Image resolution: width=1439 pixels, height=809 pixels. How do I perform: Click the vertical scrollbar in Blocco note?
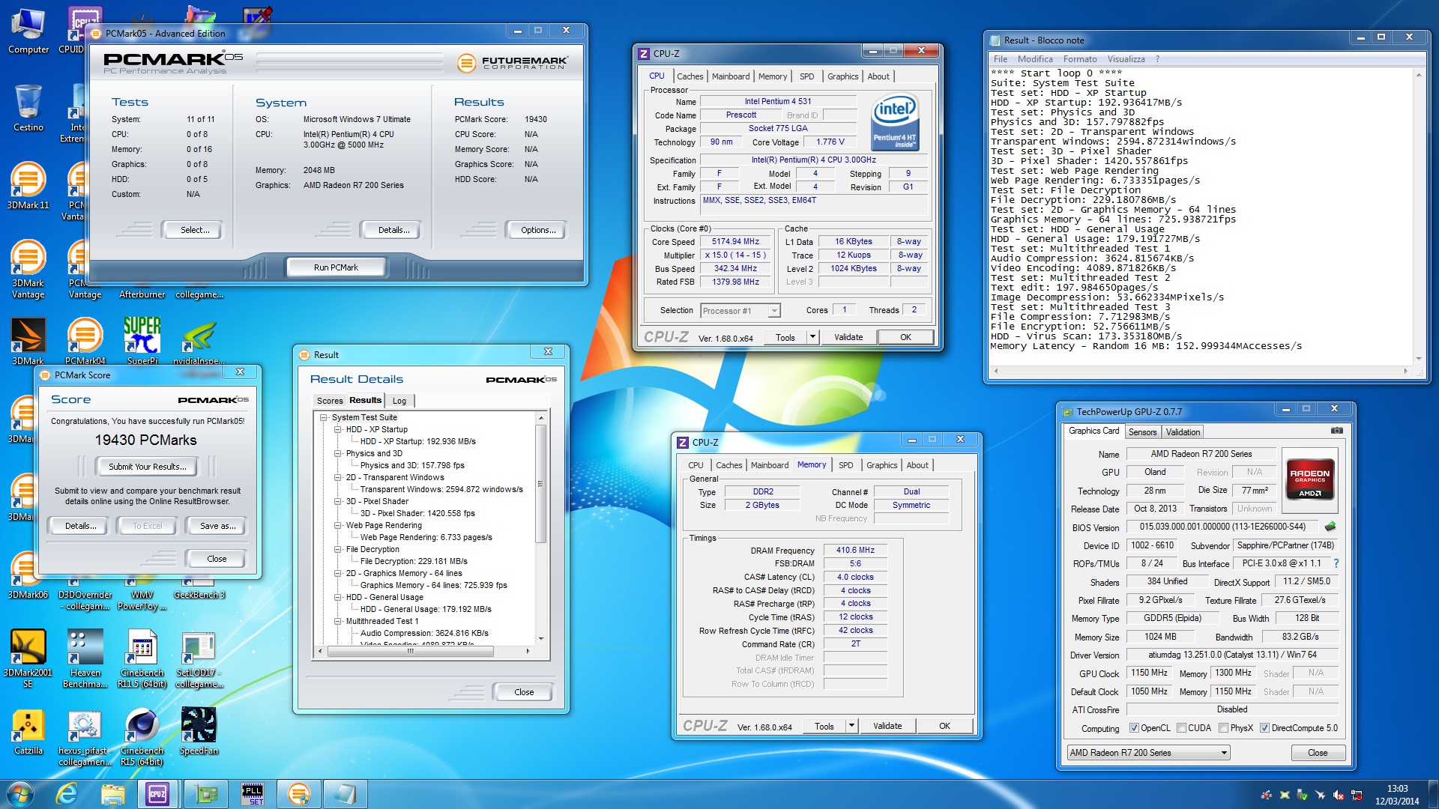(1419, 214)
